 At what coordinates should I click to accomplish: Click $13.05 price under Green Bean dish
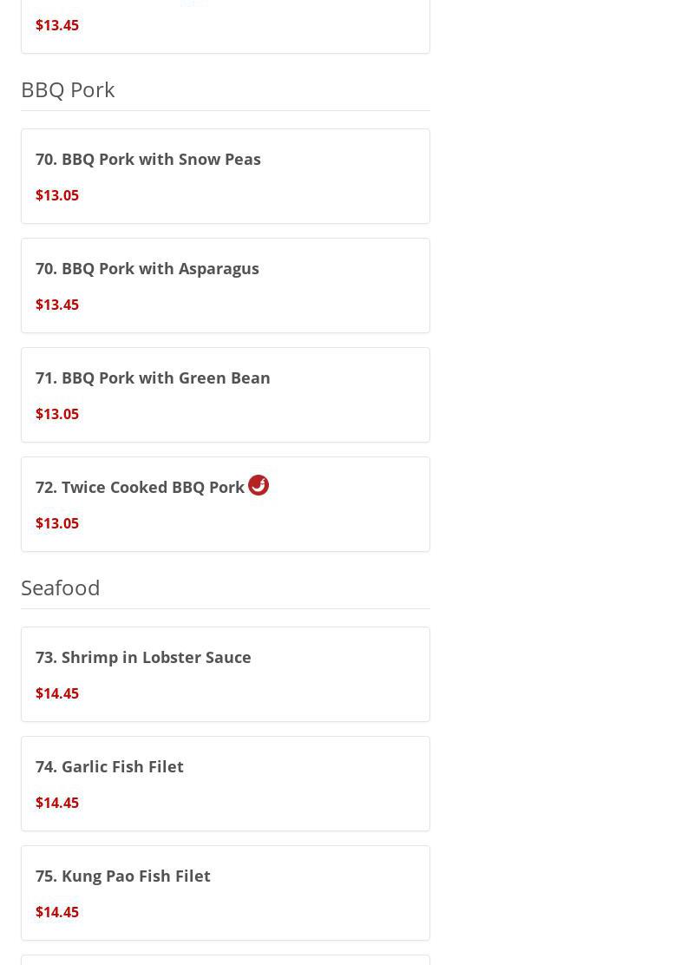coord(57,414)
